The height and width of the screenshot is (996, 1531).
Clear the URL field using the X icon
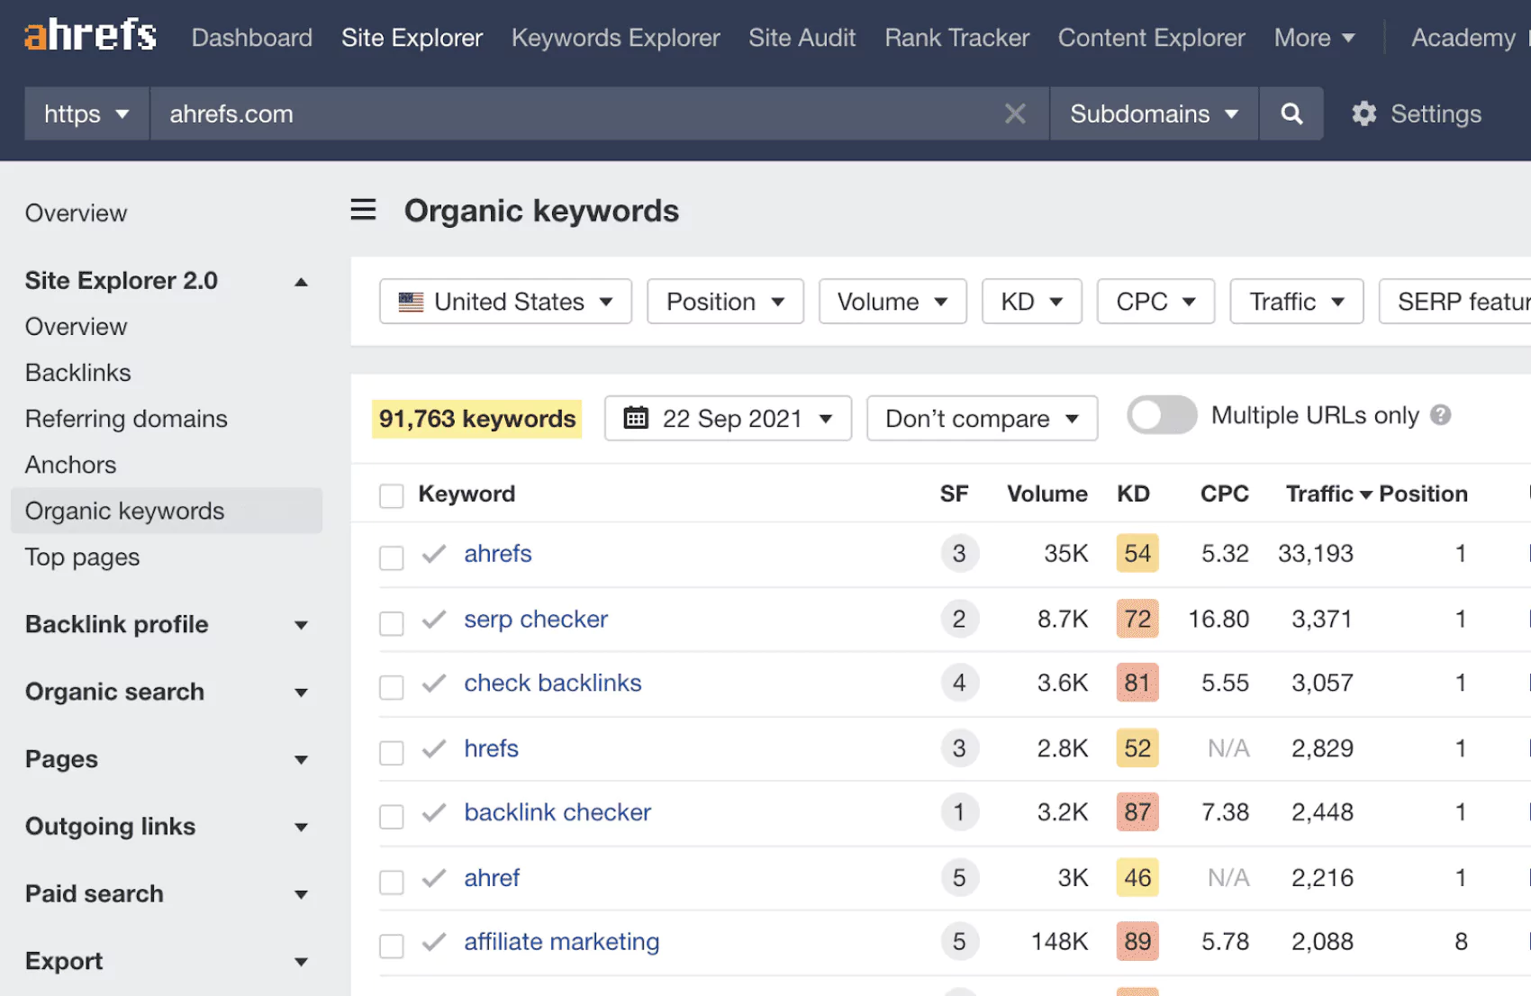tap(1016, 113)
